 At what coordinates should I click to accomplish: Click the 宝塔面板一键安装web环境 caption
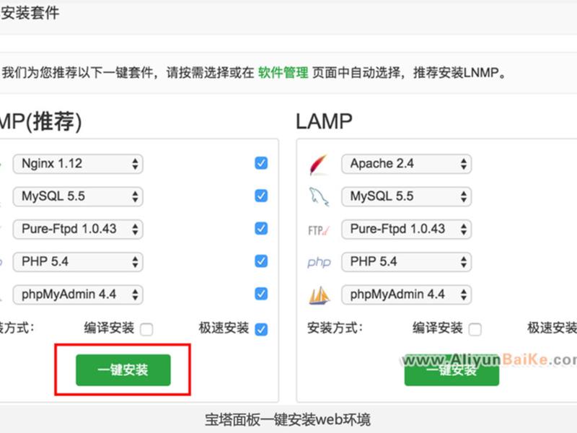[288, 420]
